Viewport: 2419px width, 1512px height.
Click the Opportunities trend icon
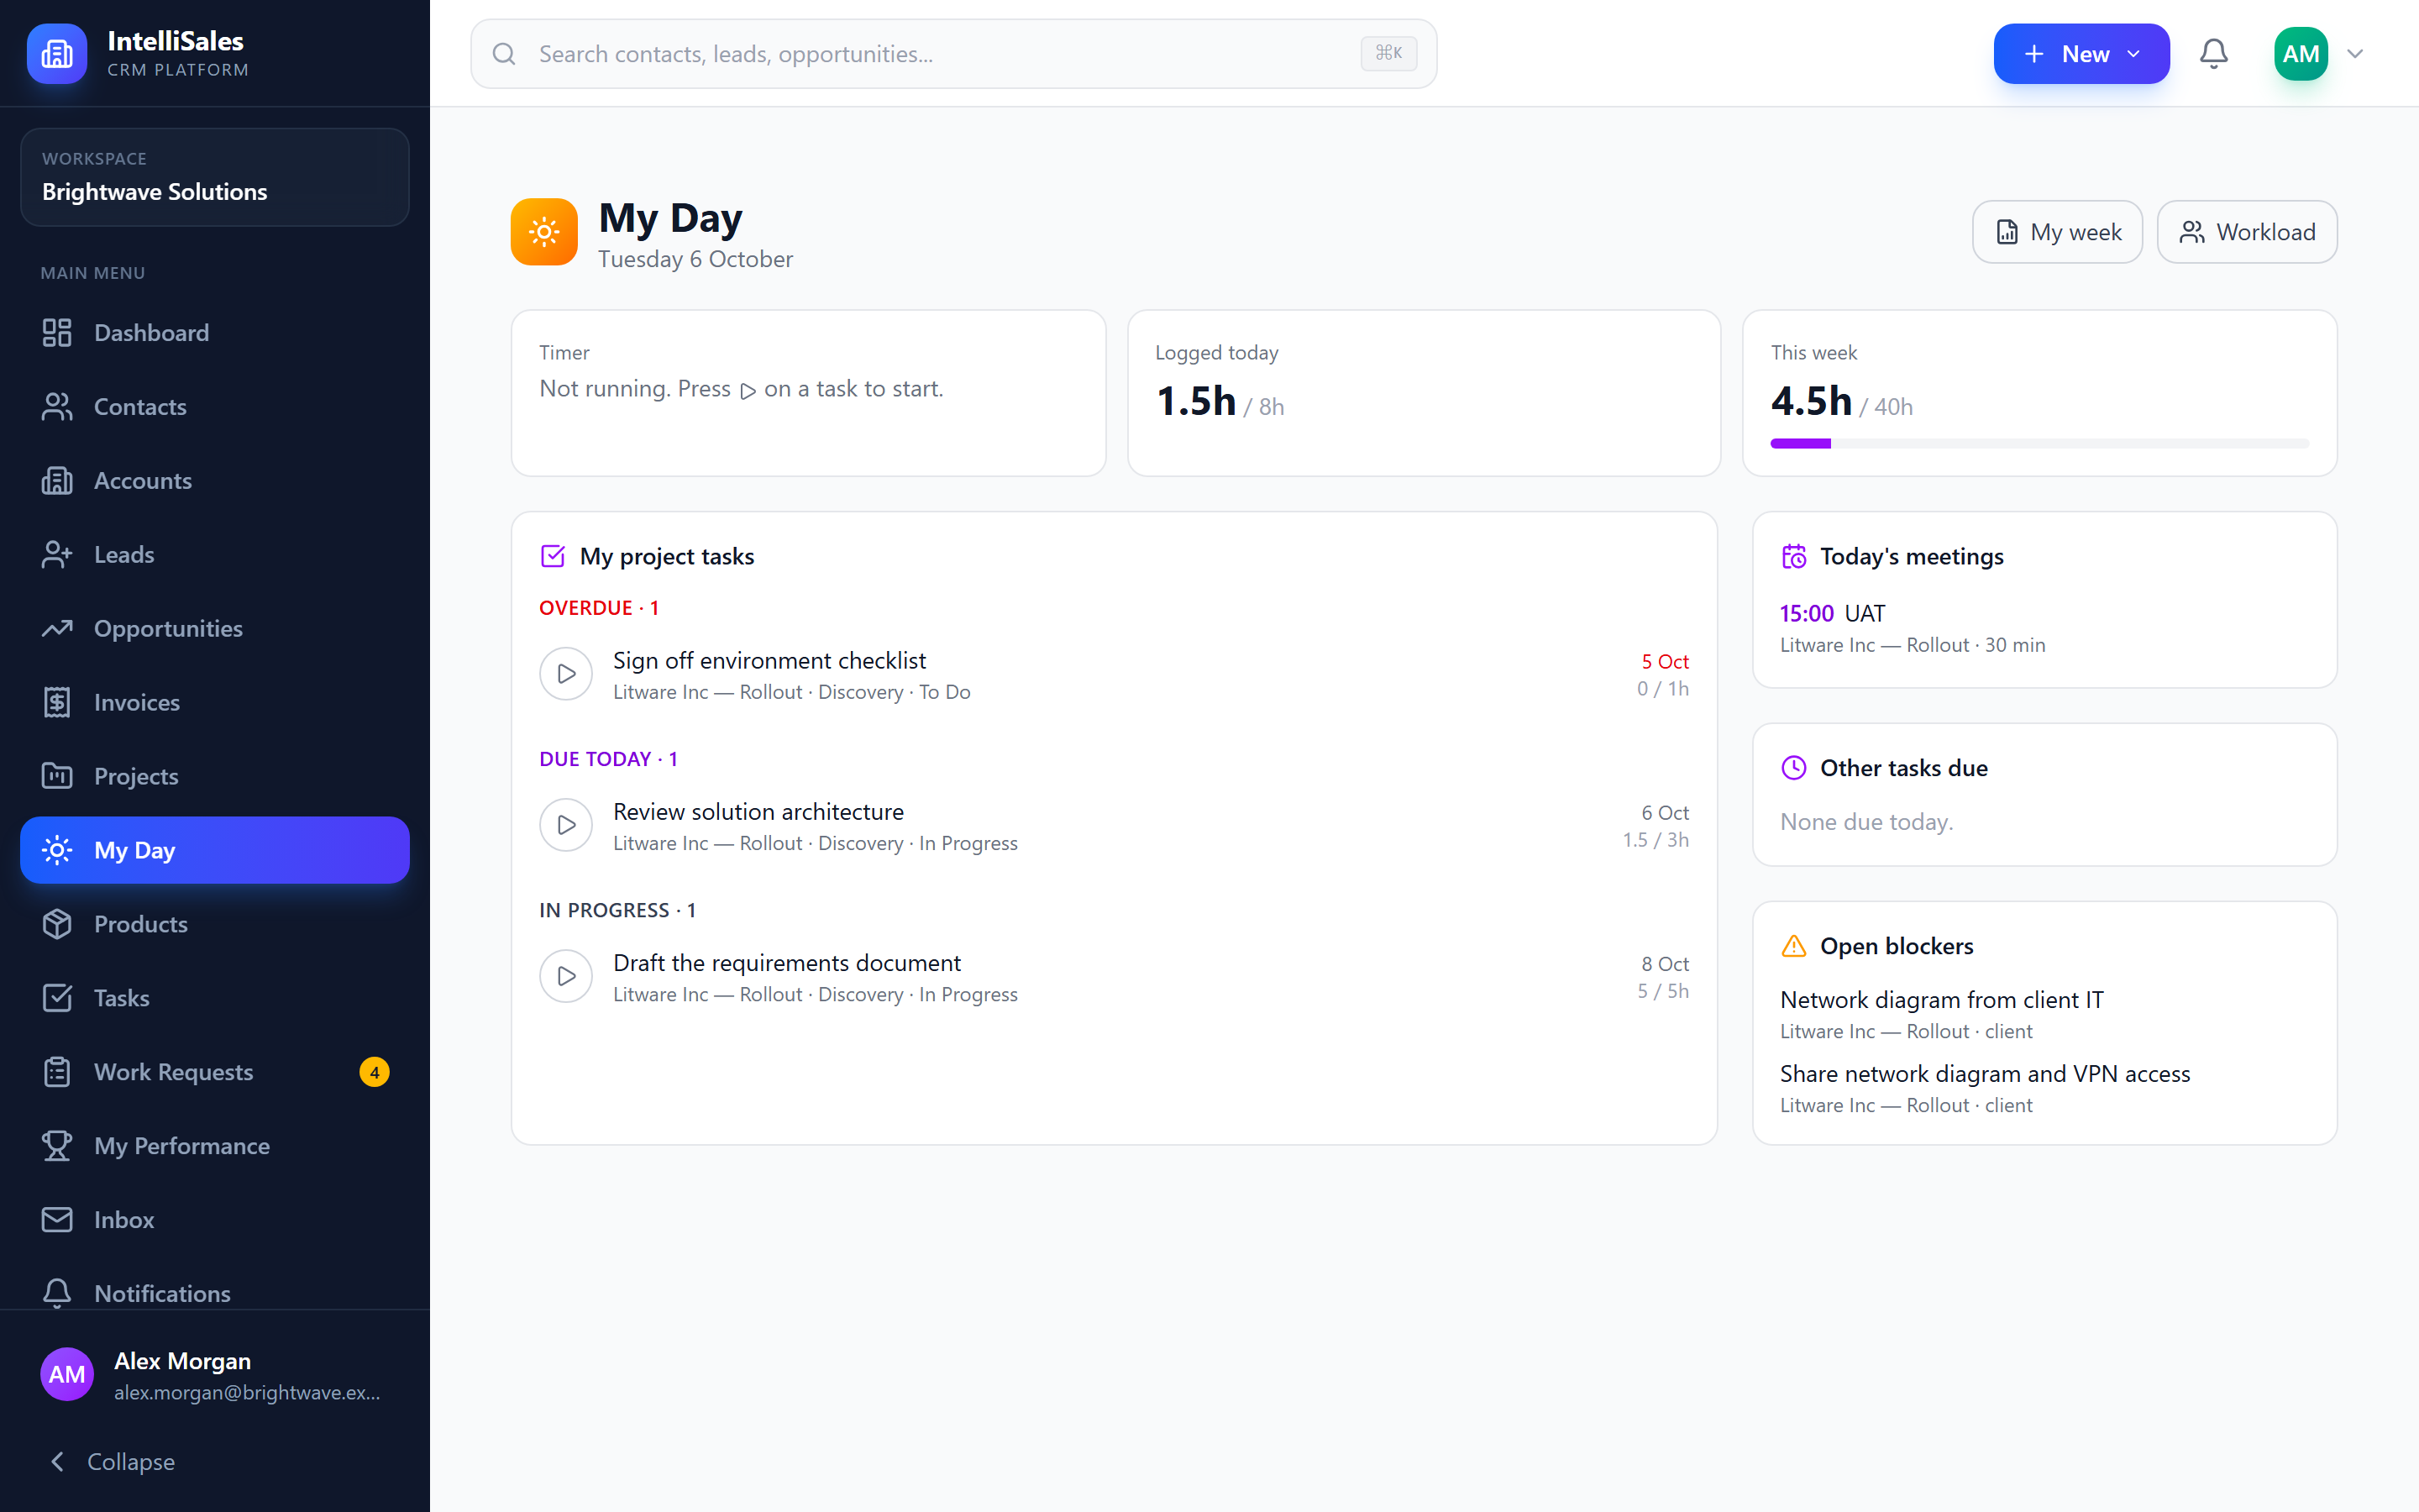click(57, 629)
